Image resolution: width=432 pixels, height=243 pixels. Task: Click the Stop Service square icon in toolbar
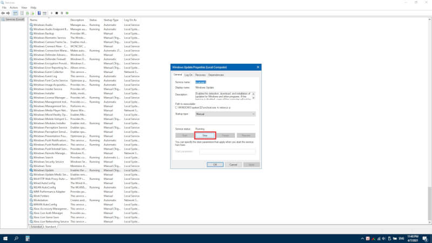(x=57, y=13)
